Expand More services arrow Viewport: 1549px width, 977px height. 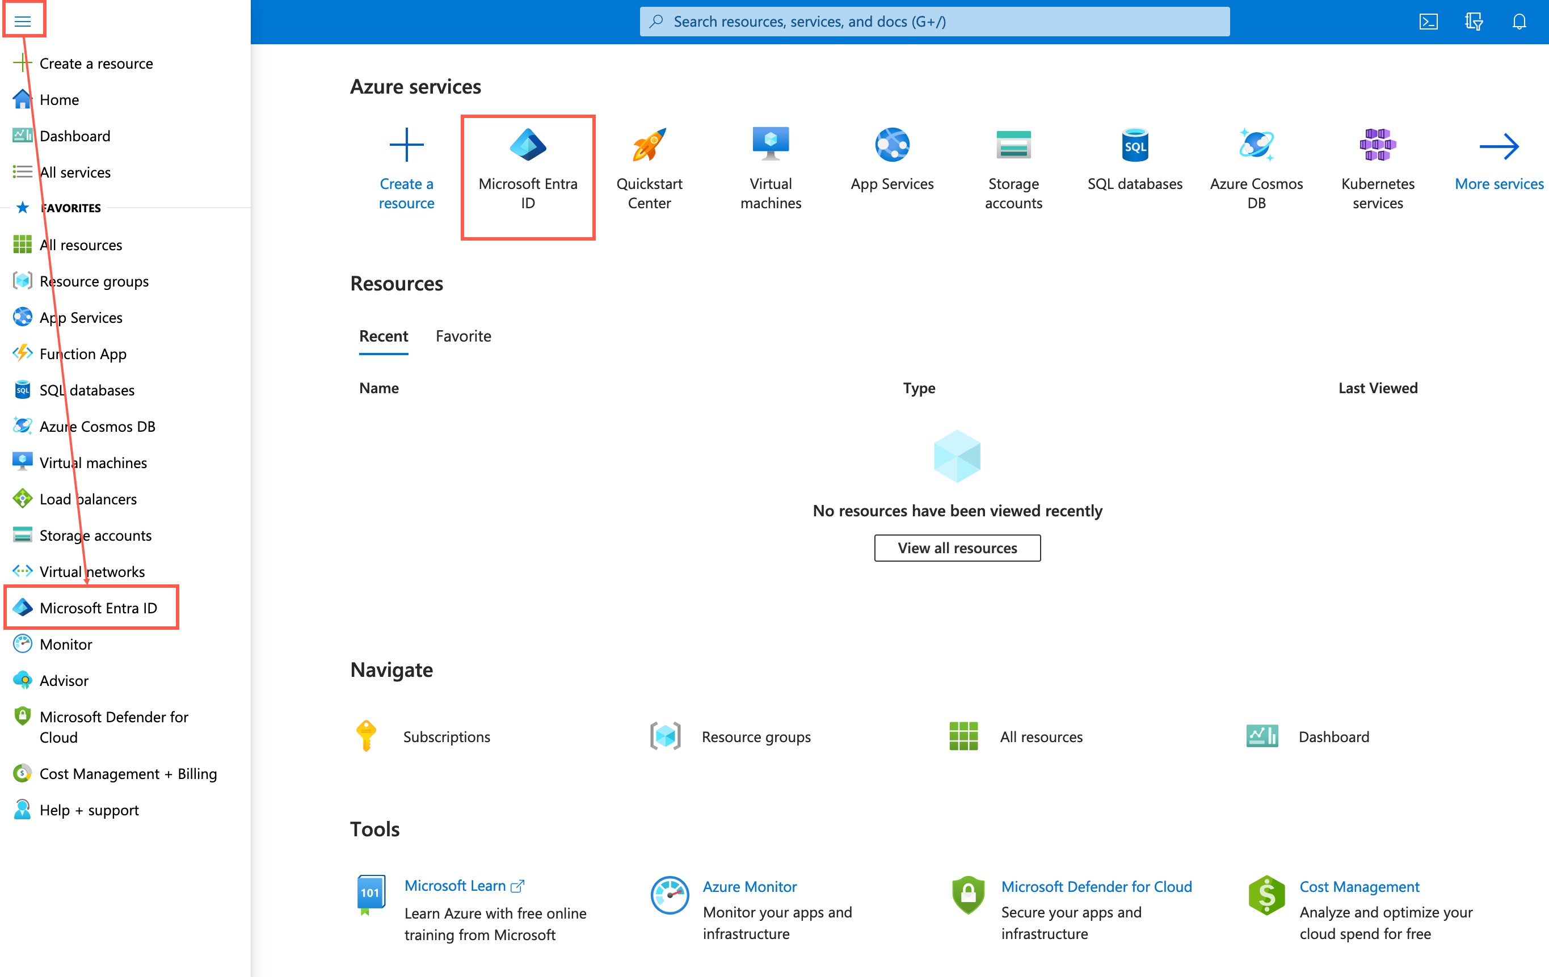coord(1499,146)
